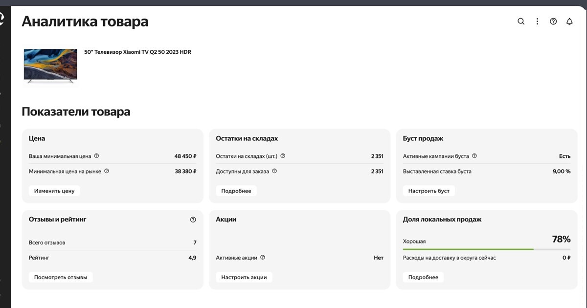Open Посмотреть отзывы
Image resolution: width=587 pixels, height=308 pixels.
[x=61, y=277]
